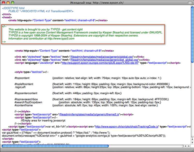Click the empty vertical scrollbar track below thumb
Image resolution: width=194 pixels, height=152 pixels.
click(x=192, y=103)
